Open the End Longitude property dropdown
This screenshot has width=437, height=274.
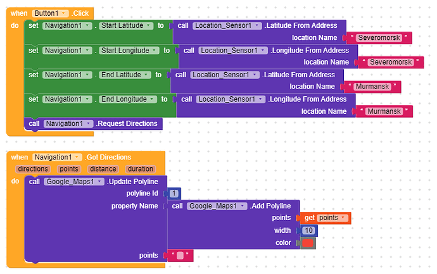tap(151, 99)
